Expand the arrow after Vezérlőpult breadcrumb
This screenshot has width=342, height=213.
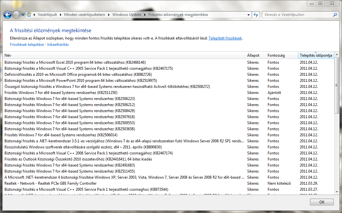(60, 15)
